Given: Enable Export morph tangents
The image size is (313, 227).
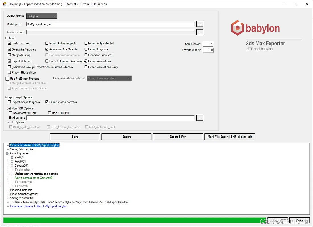Looking at the screenshot, I should tap(9, 102).
